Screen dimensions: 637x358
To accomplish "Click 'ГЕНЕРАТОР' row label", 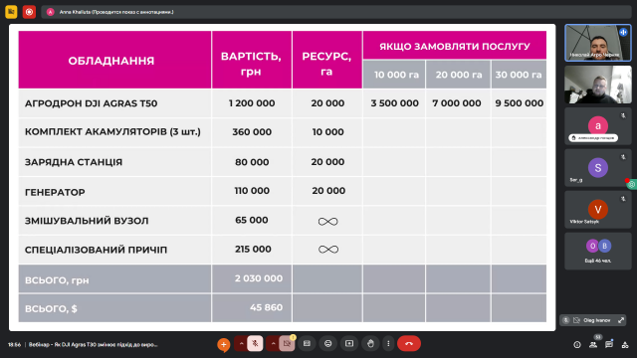I will pyautogui.click(x=55, y=192).
